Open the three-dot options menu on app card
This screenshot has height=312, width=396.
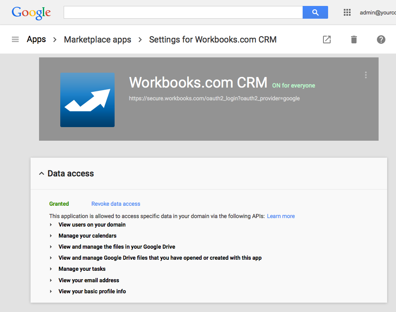(x=366, y=75)
